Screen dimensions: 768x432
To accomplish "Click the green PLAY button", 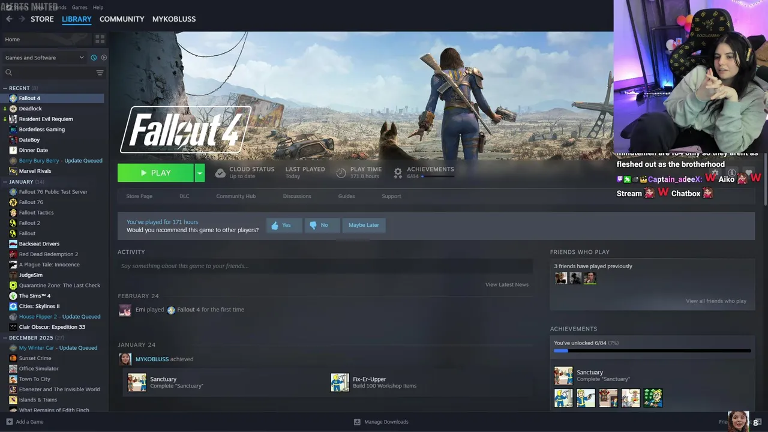I will 155,173.
